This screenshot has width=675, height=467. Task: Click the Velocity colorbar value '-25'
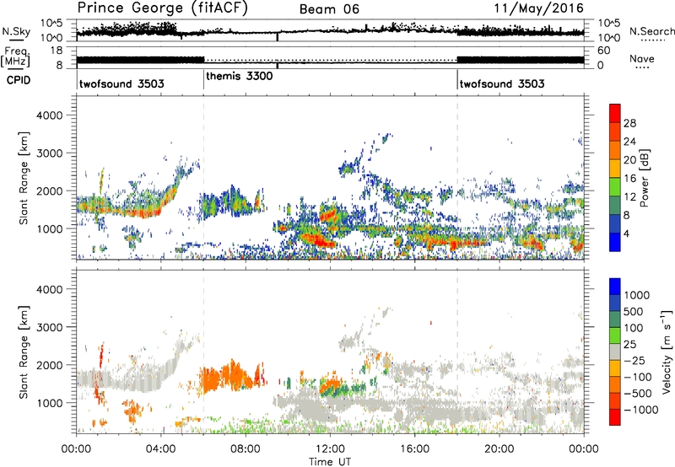click(x=634, y=360)
